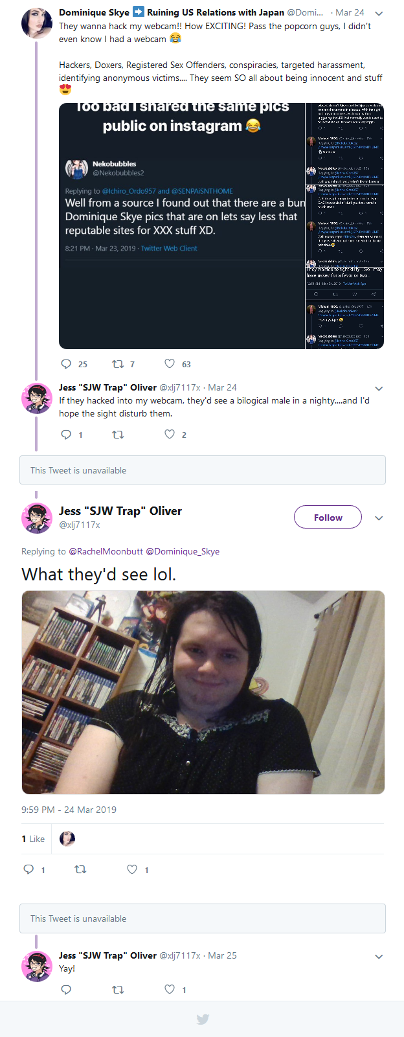The height and width of the screenshot is (1037, 404).
Task: Retweet the 'What they'd see lol.' tweet
Action: click(x=81, y=869)
